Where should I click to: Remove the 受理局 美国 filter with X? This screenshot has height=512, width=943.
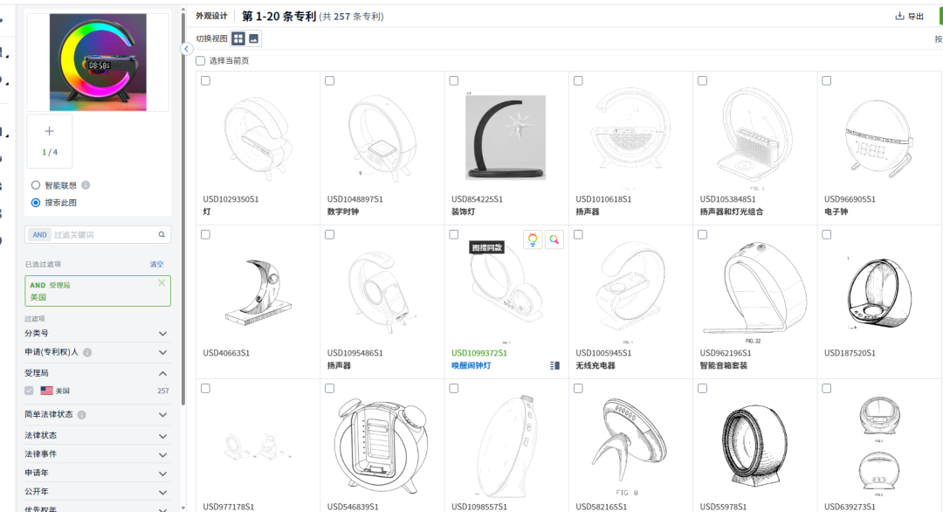tap(162, 283)
